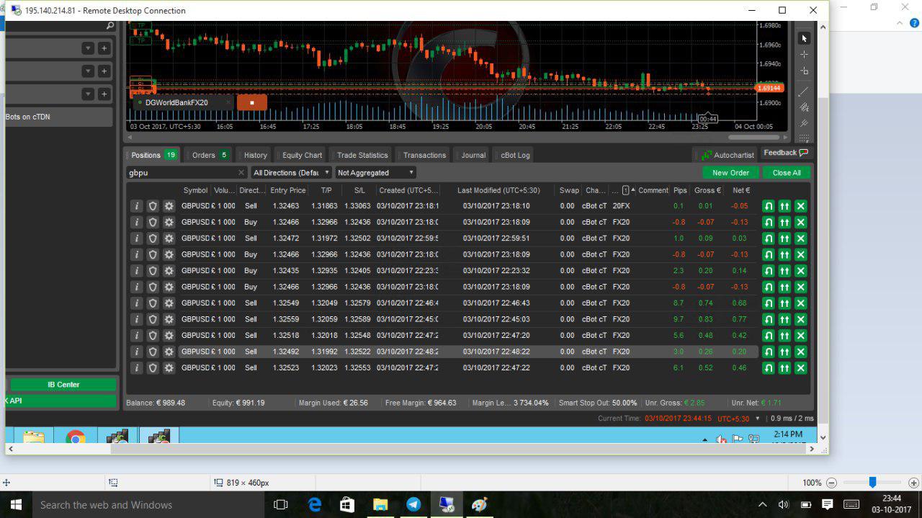Click the shield icon on the 1.32472 Sell row

(153, 238)
